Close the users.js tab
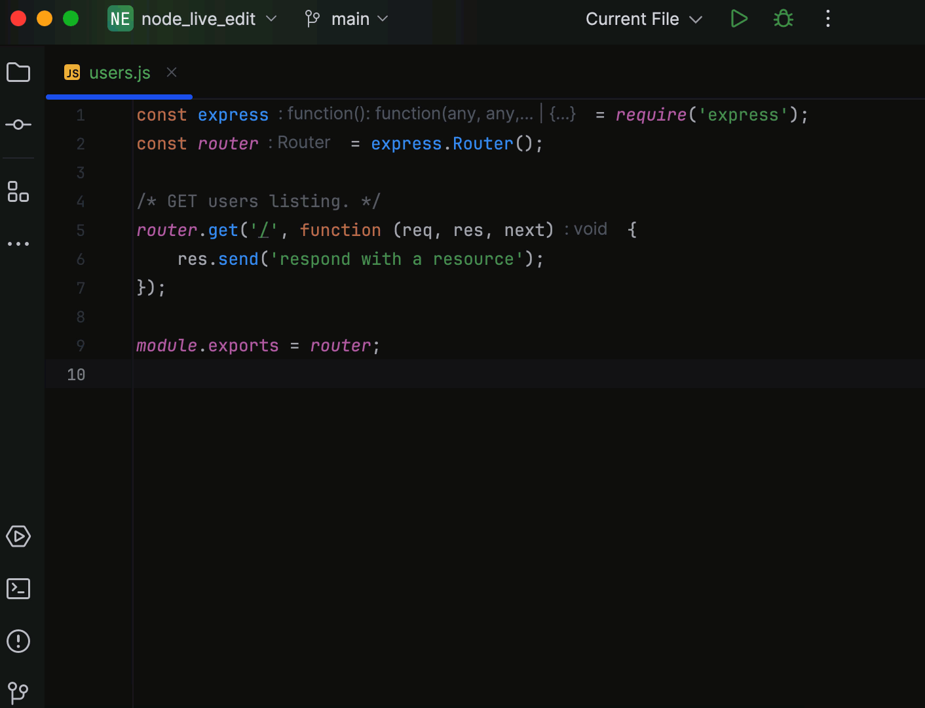This screenshot has height=708, width=925. click(x=171, y=72)
